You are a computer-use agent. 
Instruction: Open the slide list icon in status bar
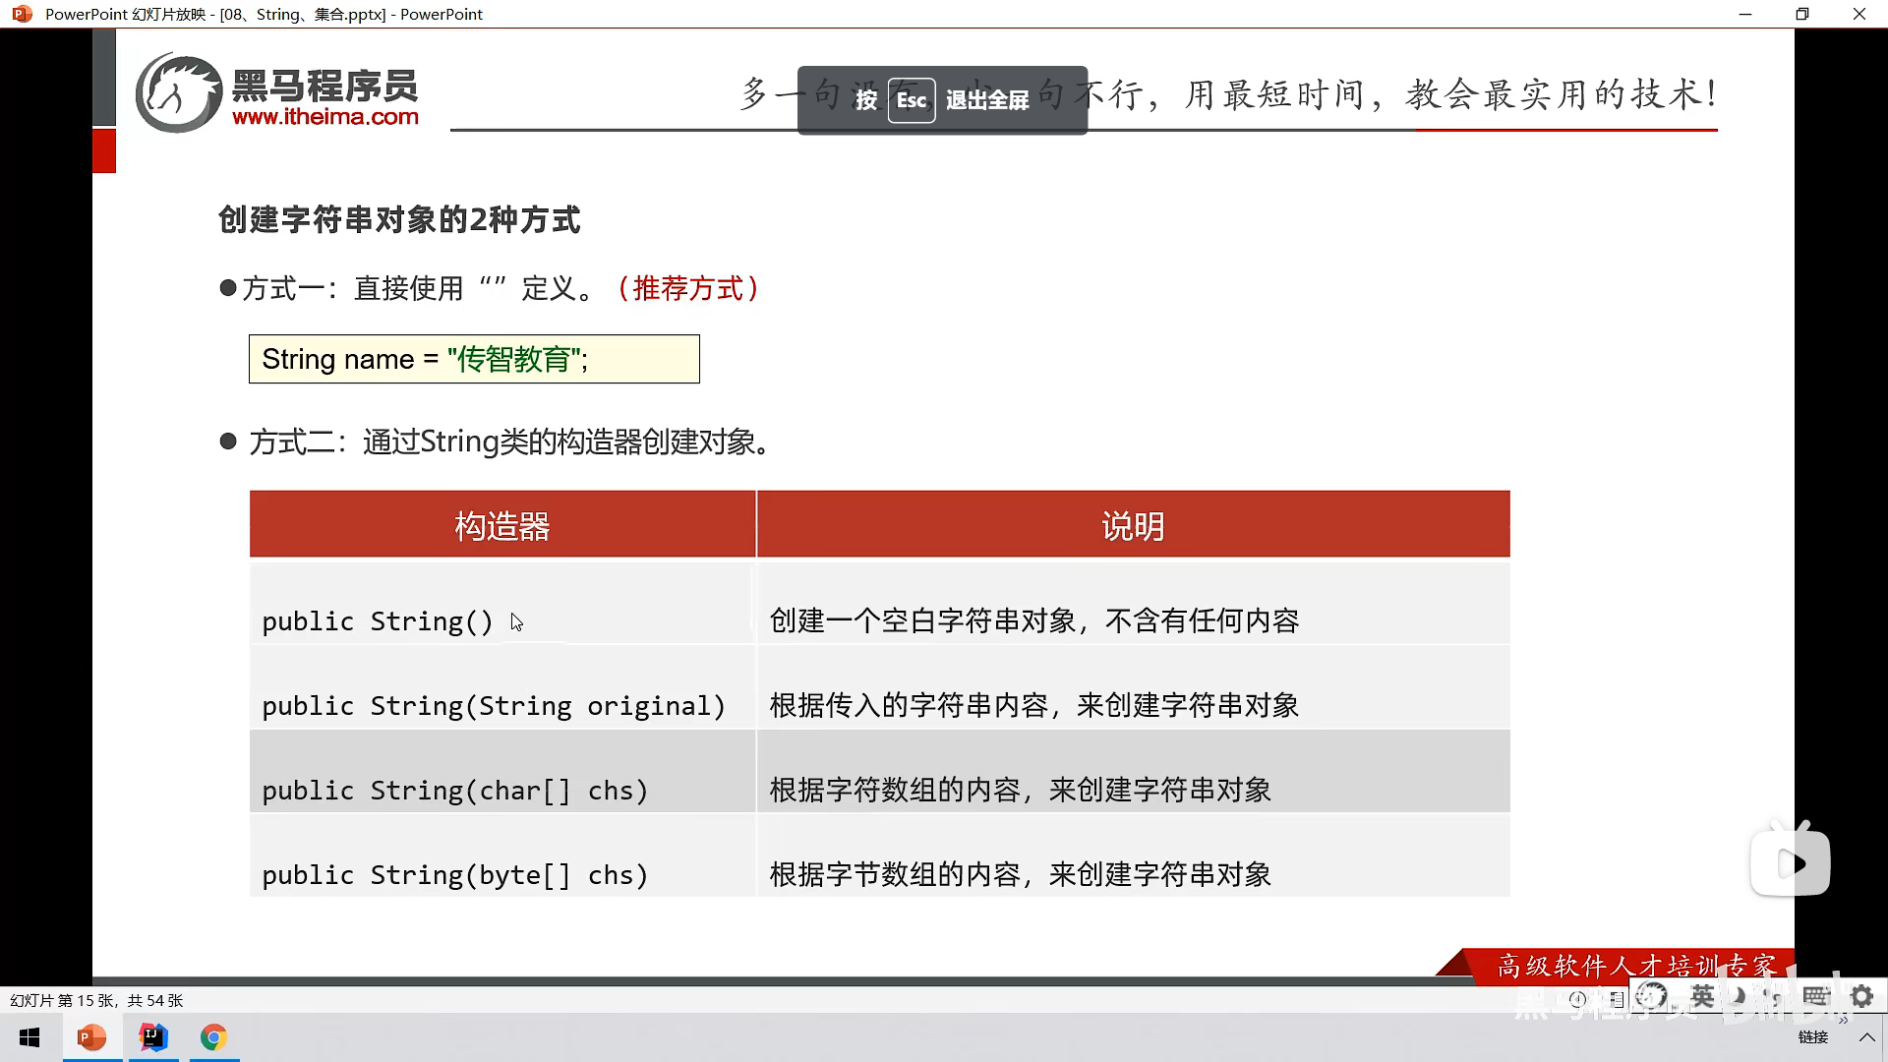1617,999
